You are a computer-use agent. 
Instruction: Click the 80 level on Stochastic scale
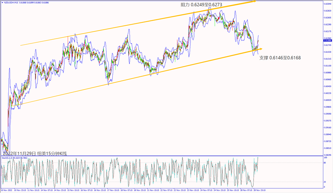point(325,163)
